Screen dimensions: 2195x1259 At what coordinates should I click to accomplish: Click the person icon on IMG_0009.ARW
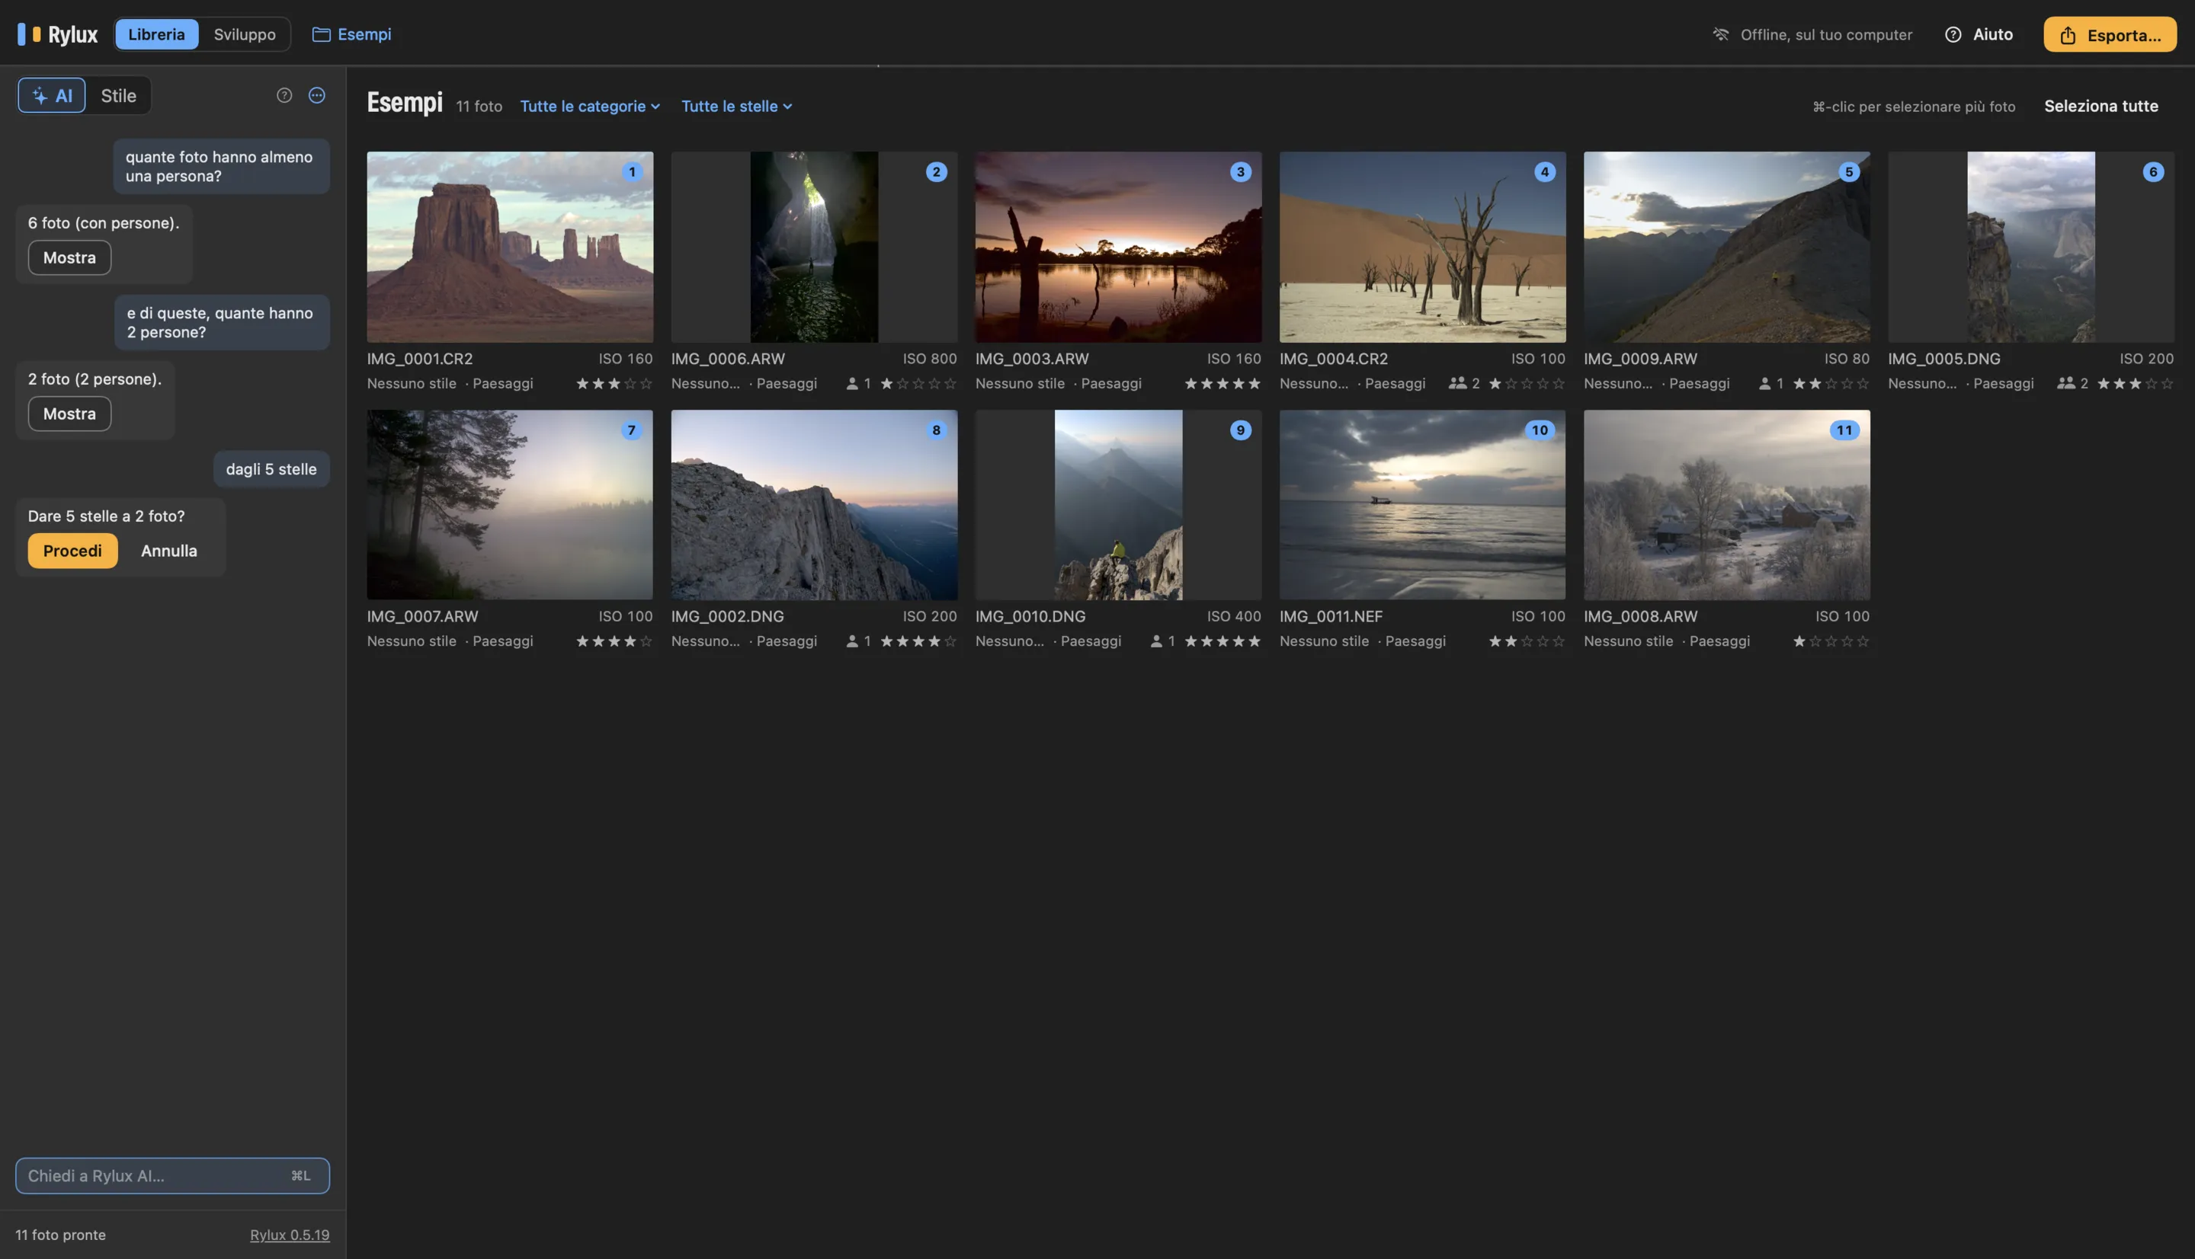pos(1765,383)
